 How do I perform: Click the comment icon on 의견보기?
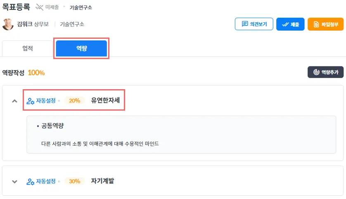(245, 24)
